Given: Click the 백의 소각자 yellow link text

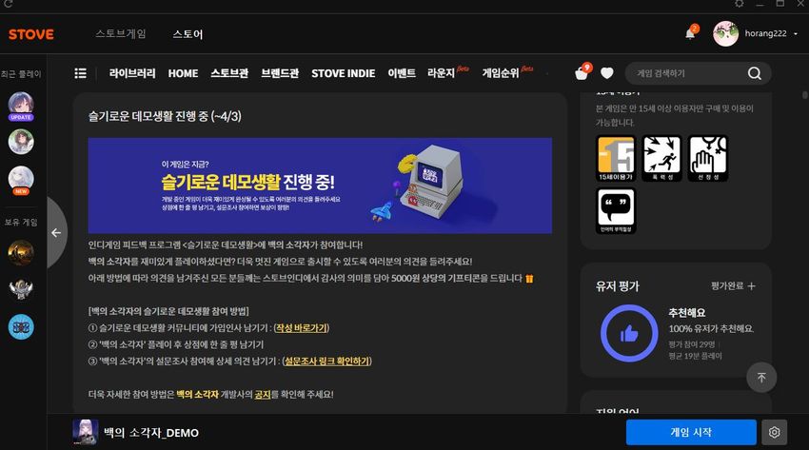Looking at the screenshot, I should pos(198,394).
